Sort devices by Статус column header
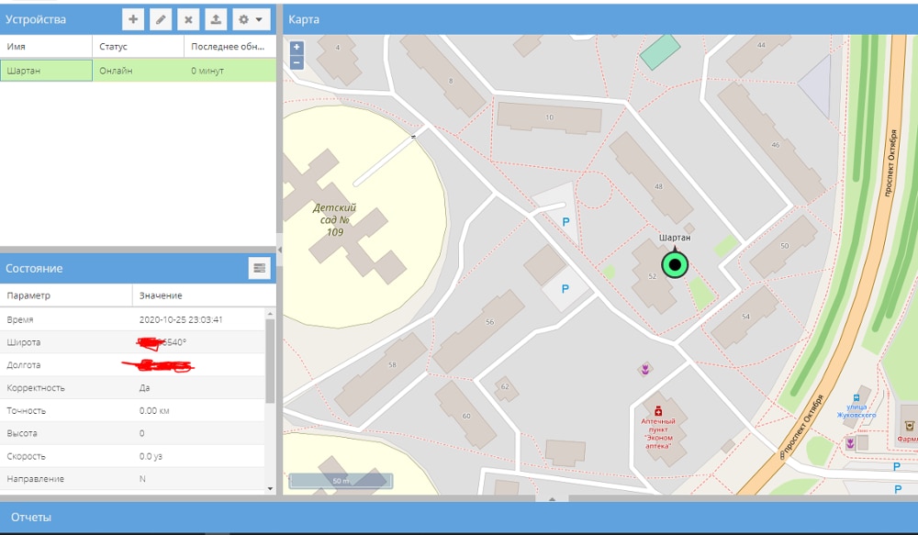 coord(138,46)
